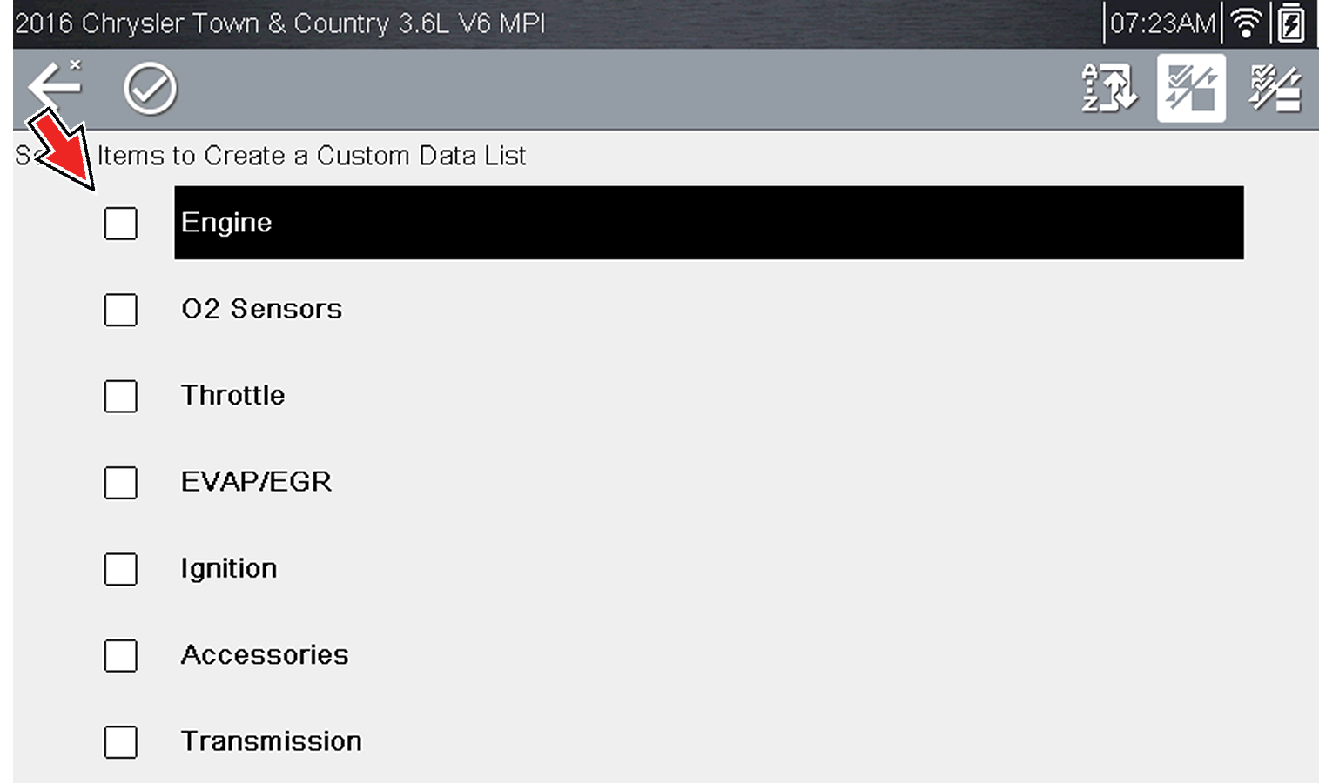Tap the 07:23AM clock display
Screen dimensions: 1319x783
click(1161, 23)
